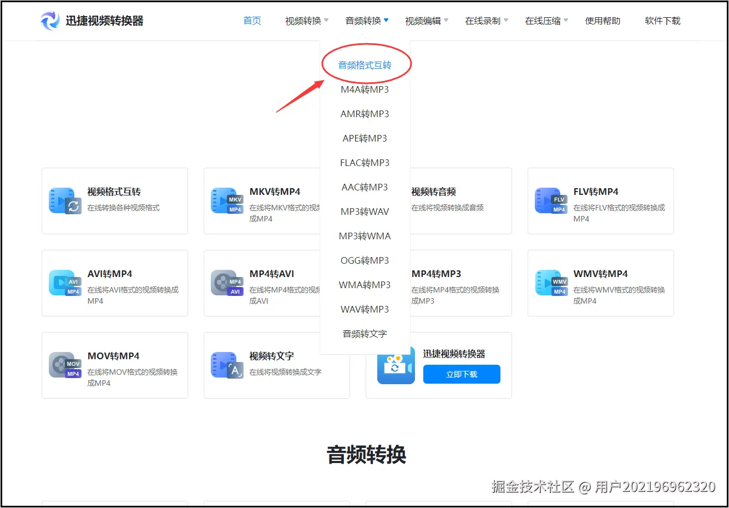The height and width of the screenshot is (508, 729).
Task: Expand the 在线录制 dropdown arrow
Action: click(506, 21)
